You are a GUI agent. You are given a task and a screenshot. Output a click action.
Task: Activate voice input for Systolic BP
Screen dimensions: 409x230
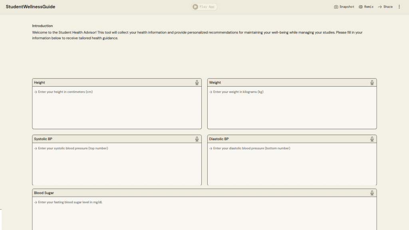197,139
